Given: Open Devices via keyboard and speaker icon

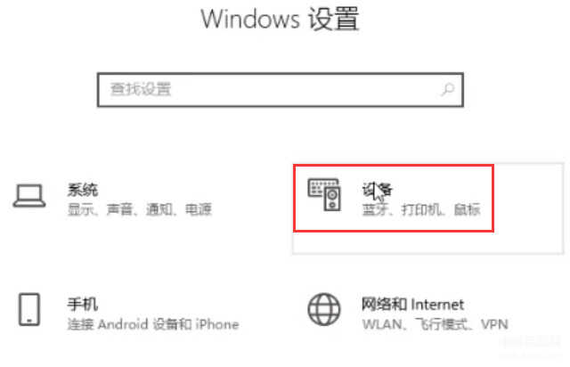Looking at the screenshot, I should (x=324, y=194).
